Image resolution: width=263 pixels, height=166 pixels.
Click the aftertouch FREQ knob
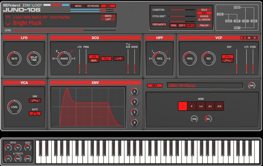pyautogui.click(x=18, y=158)
